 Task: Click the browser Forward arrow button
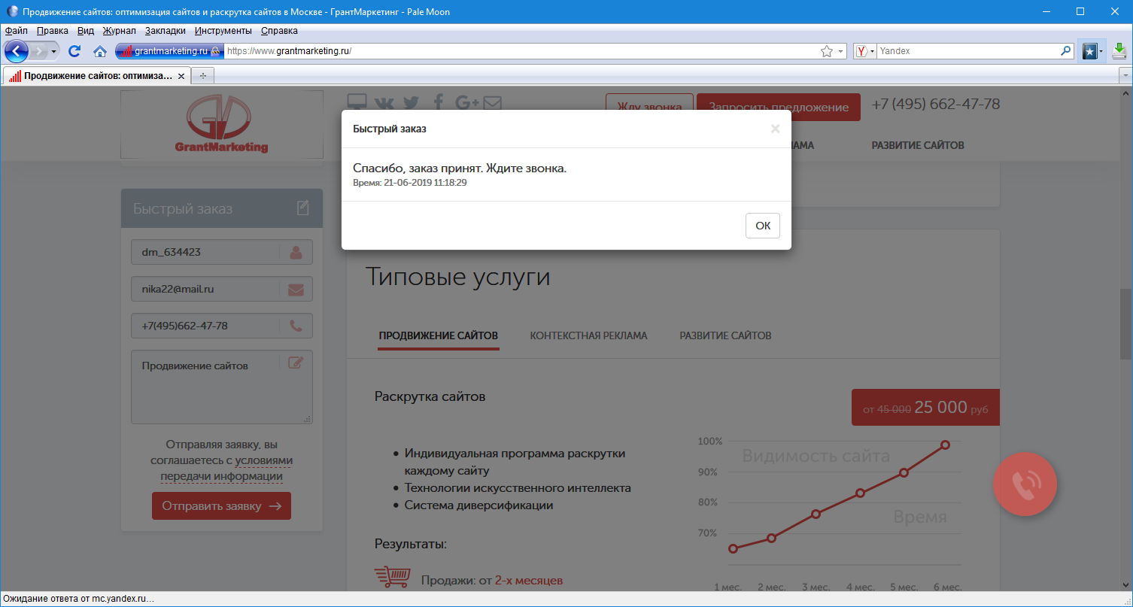click(x=38, y=51)
